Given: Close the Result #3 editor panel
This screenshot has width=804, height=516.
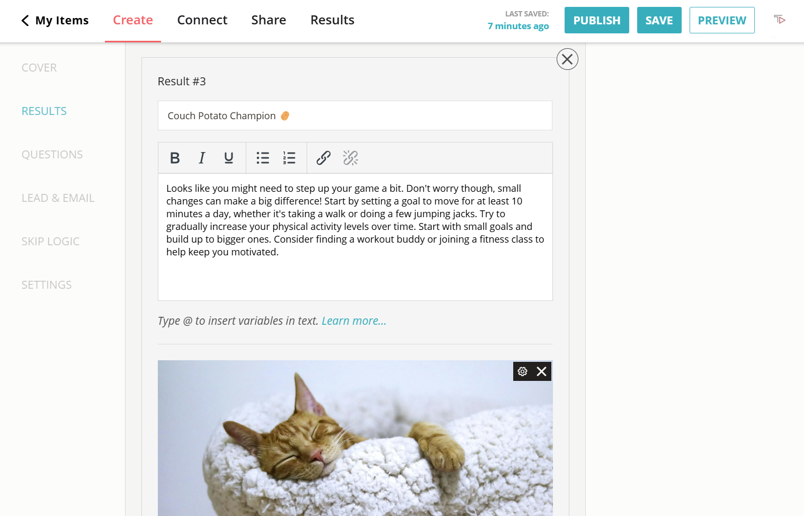Looking at the screenshot, I should click(x=567, y=59).
